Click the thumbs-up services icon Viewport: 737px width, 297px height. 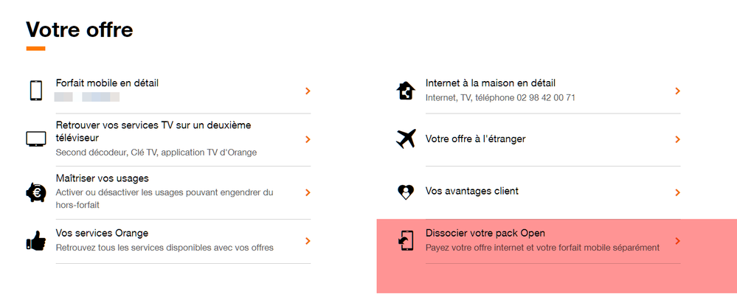tap(35, 240)
